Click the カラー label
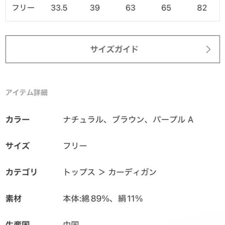 click(17, 120)
